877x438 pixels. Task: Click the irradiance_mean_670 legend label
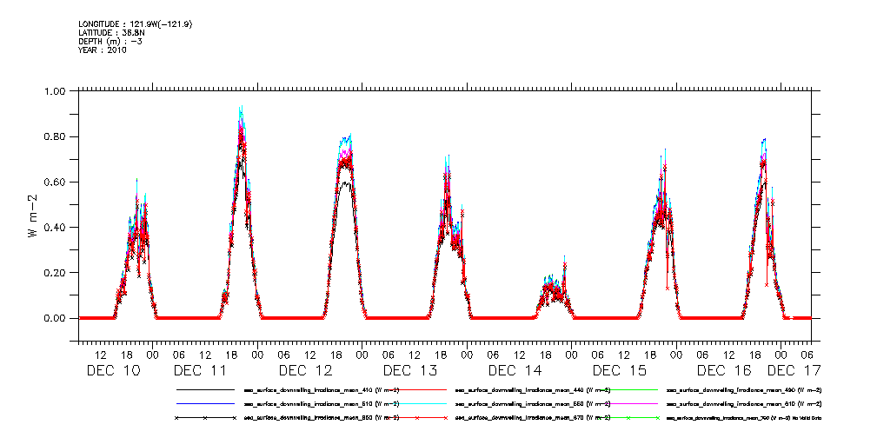[x=533, y=418]
